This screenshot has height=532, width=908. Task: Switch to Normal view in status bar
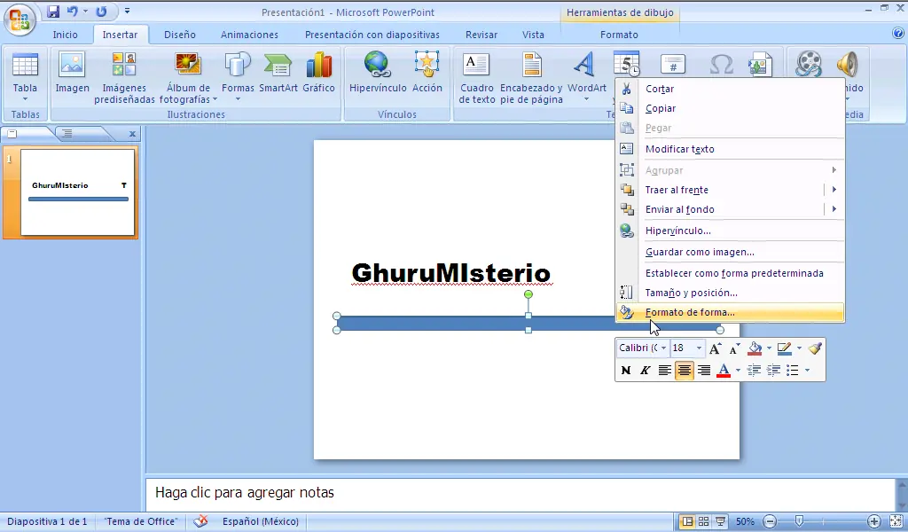pos(687,521)
